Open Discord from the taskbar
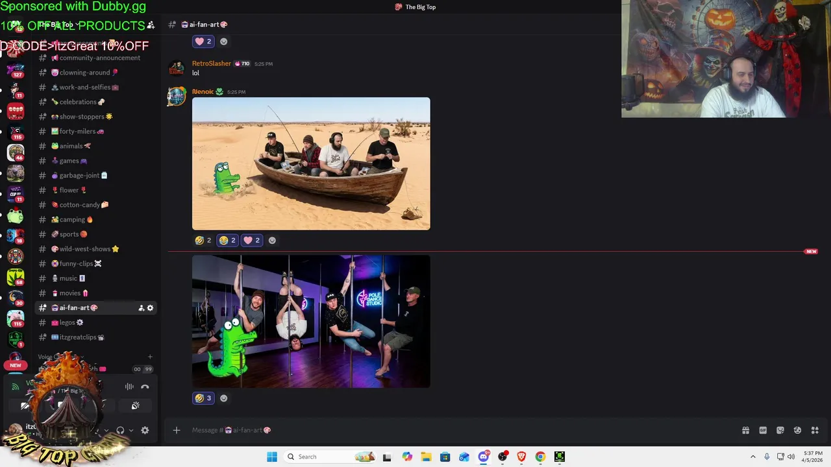The height and width of the screenshot is (467, 831). click(484, 457)
